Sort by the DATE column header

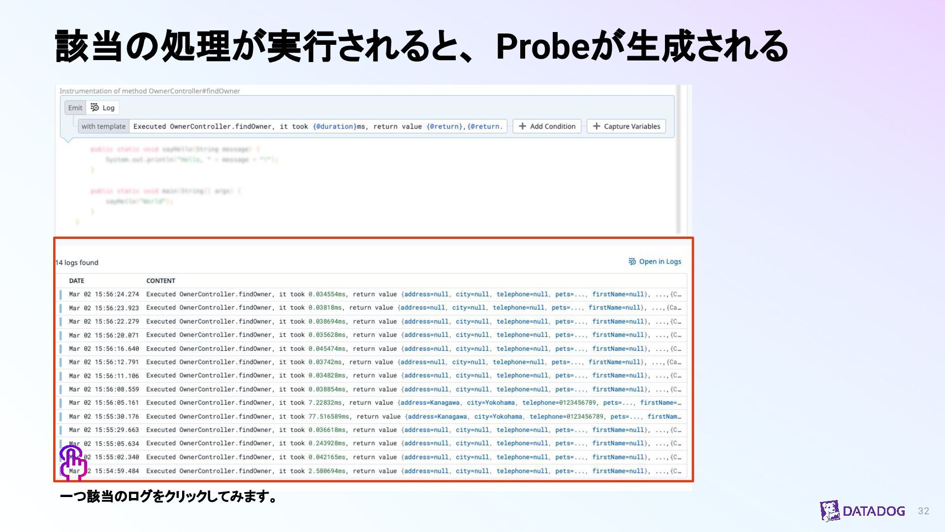pyautogui.click(x=76, y=281)
